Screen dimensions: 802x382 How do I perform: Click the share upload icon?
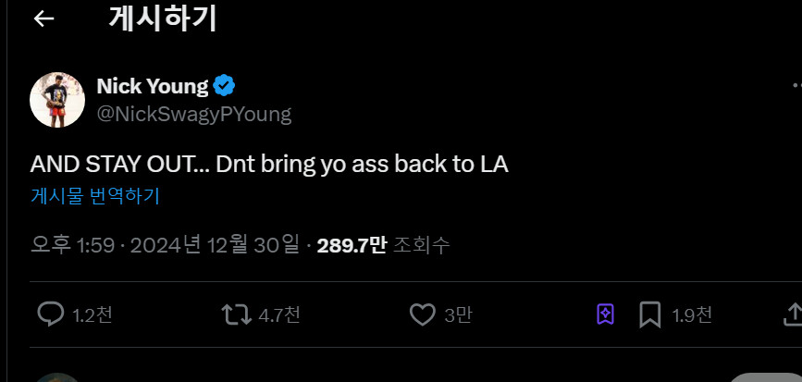click(x=793, y=314)
